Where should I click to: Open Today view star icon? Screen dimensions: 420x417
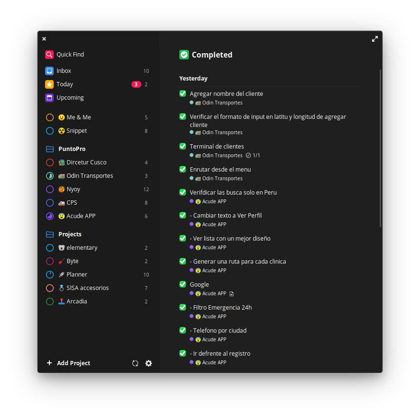tap(49, 84)
